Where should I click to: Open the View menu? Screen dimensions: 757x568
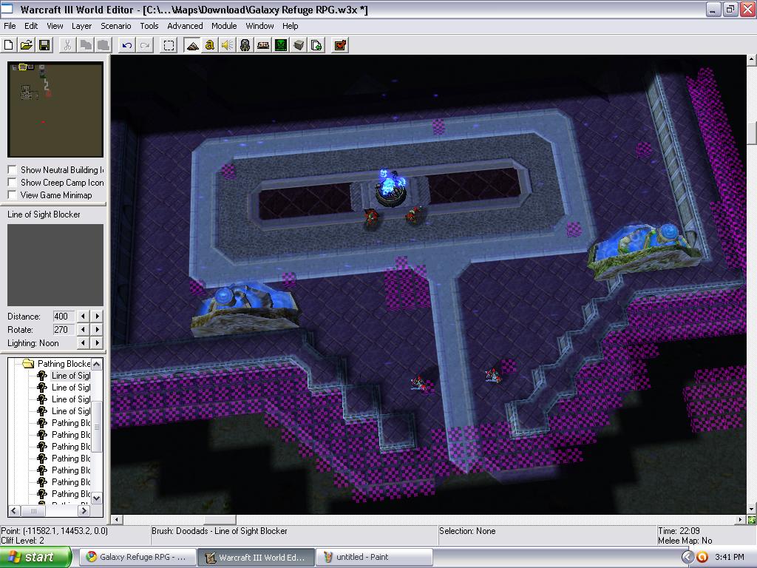click(55, 26)
